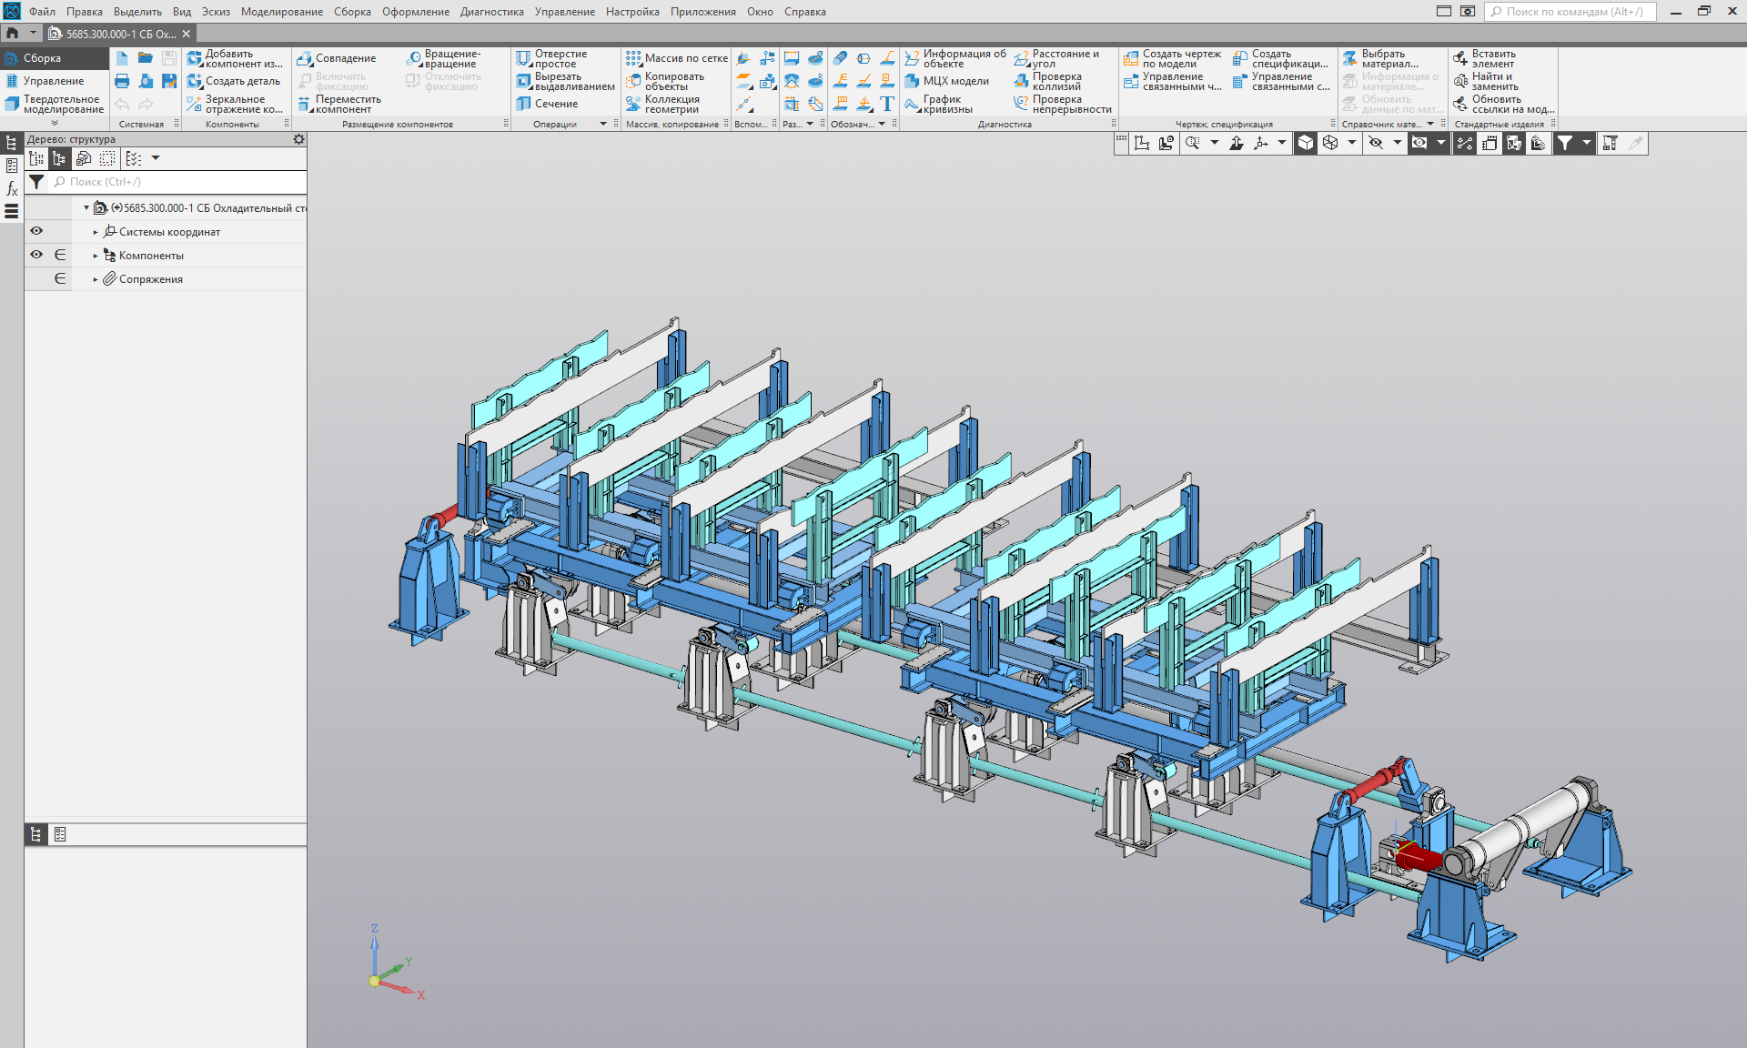Expand the Сопряжения tree node
This screenshot has height=1048, width=1747.
coord(96,279)
